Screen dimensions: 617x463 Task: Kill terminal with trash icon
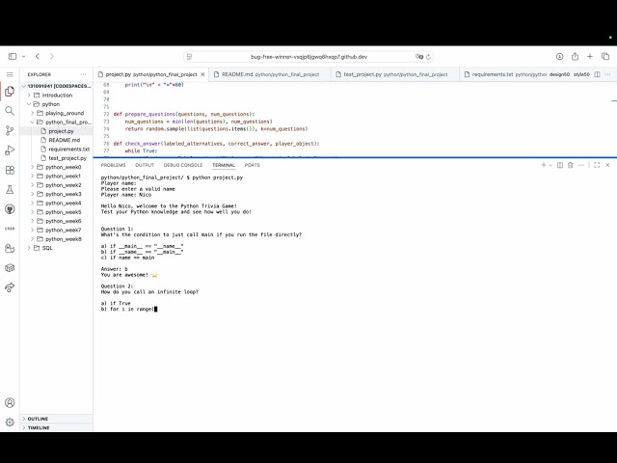click(571, 165)
